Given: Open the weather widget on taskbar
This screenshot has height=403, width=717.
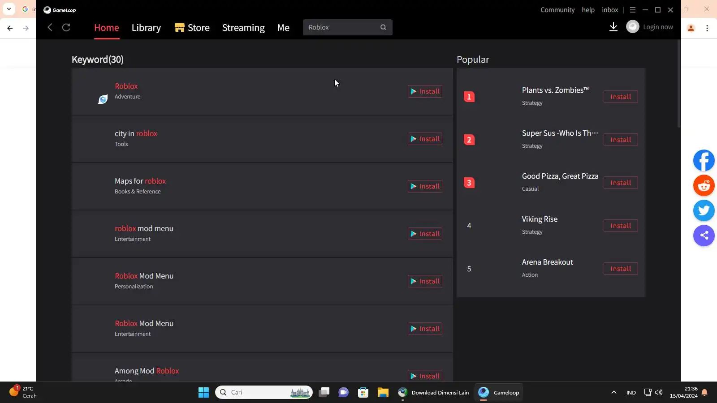Looking at the screenshot, I should pyautogui.click(x=23, y=392).
